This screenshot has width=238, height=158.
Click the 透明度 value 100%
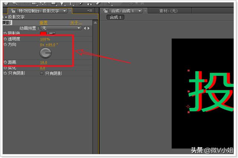(45, 39)
